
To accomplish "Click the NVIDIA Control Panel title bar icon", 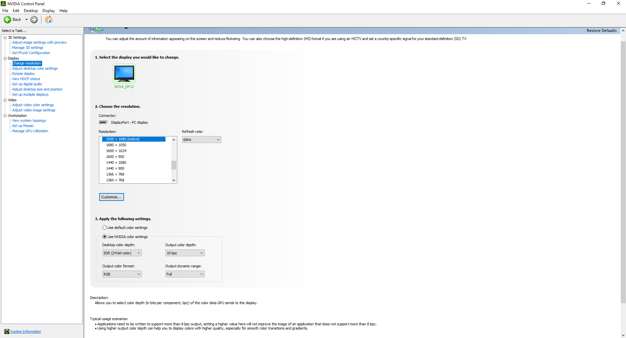I will (x=3, y=4).
